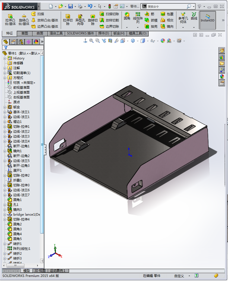Open the 渲染工具 render tools tab
This screenshot has width=228, height=281.
56,33
